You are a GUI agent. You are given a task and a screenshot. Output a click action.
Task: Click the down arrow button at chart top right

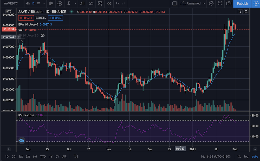pyautogui.click(x=240, y=12)
